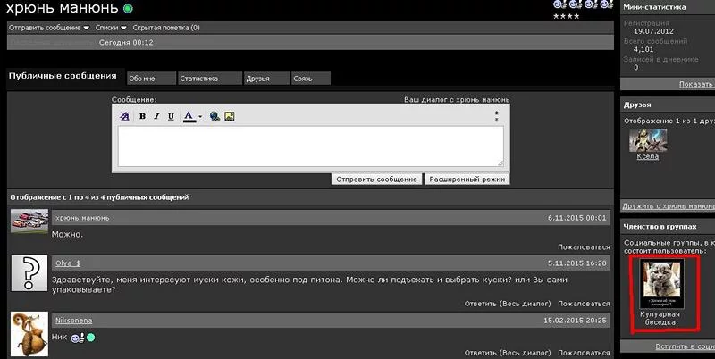
Task: Open the "Кулуарная беседка" group link
Action: 660,318
